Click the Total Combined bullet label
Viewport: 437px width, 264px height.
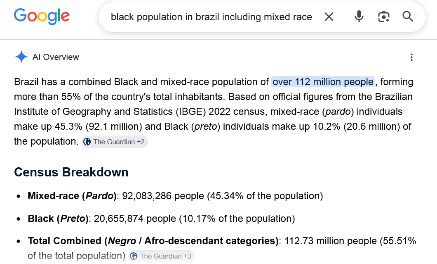153,241
